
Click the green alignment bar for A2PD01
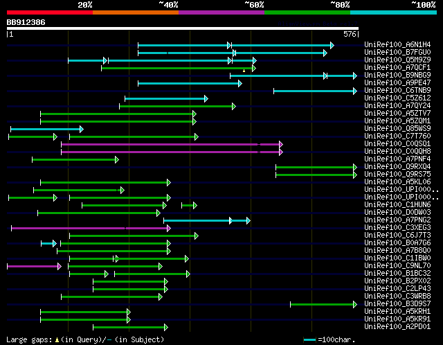click(131, 328)
